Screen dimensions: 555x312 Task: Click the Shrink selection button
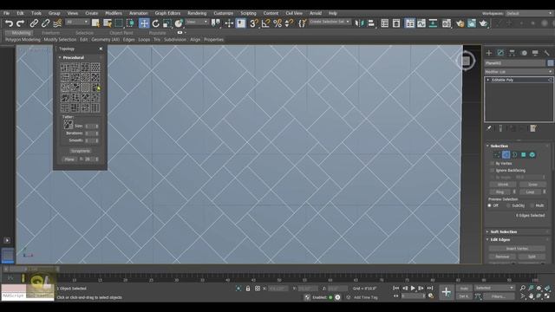pos(503,185)
